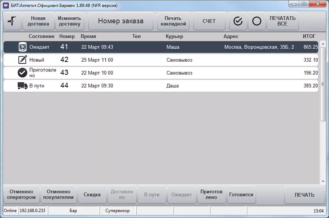Set status to Готовится
Viewport: 329px width, 218px height.
(x=241, y=194)
